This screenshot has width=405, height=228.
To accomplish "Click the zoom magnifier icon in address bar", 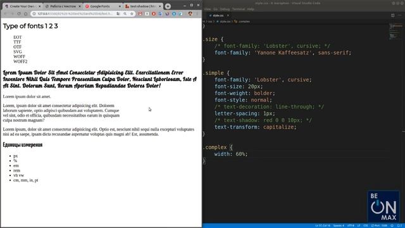I will tap(125, 14).
